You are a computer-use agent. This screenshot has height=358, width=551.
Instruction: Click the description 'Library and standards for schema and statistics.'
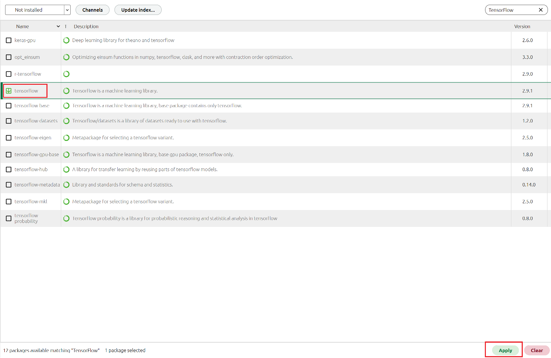122,185
